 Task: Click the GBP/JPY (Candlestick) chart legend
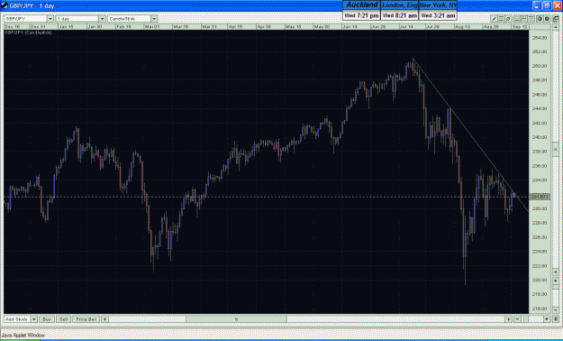[x=28, y=32]
